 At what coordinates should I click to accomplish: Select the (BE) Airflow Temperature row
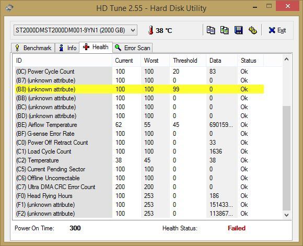coord(139,125)
